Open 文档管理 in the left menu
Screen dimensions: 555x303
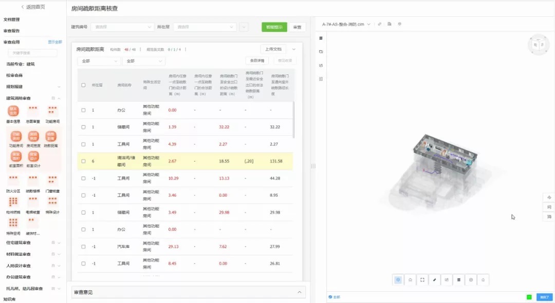(x=12, y=19)
